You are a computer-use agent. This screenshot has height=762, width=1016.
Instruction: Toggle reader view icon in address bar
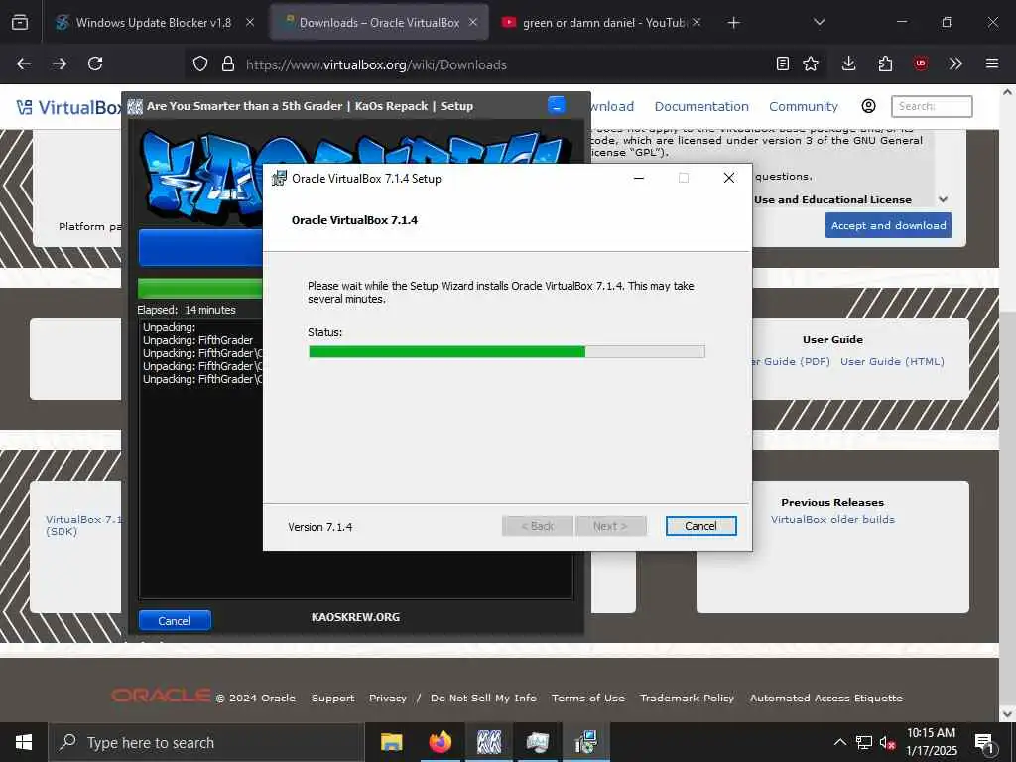[x=783, y=64]
